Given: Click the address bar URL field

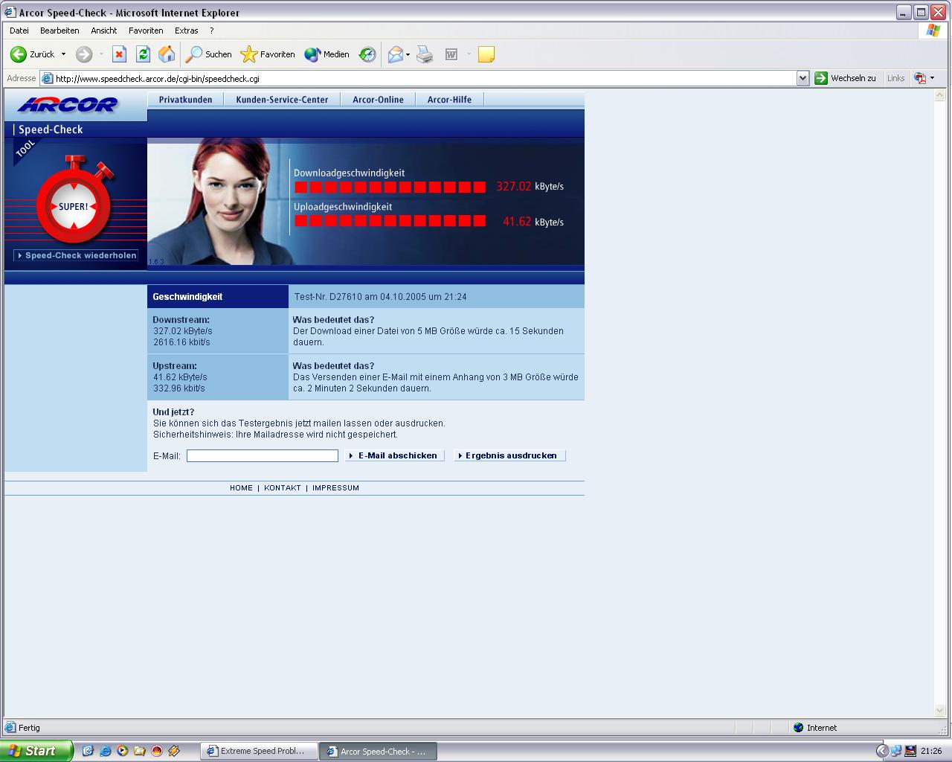Looking at the screenshot, I should [425, 78].
